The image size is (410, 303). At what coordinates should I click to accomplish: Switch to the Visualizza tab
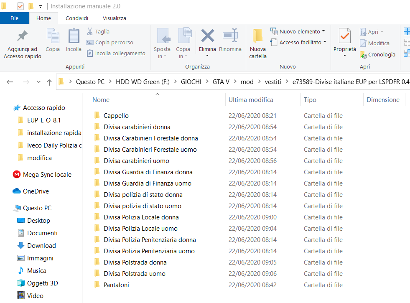[114, 18]
